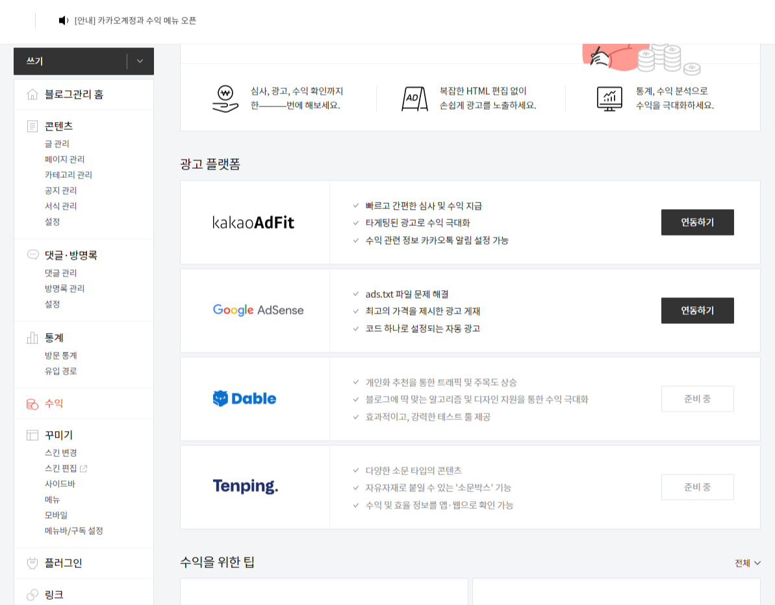
Task: Open 사이드바 settings
Action: (x=60, y=484)
